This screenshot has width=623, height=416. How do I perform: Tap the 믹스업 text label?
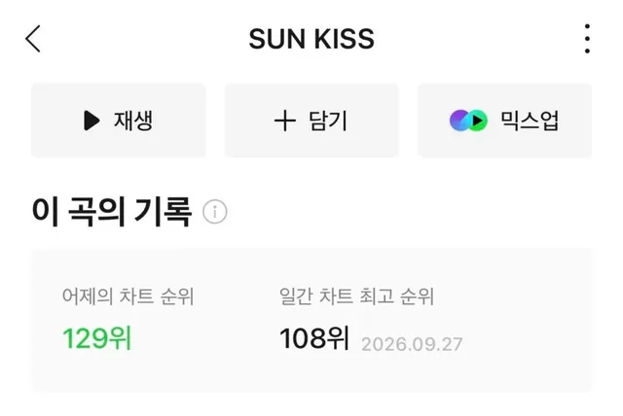[x=530, y=121]
